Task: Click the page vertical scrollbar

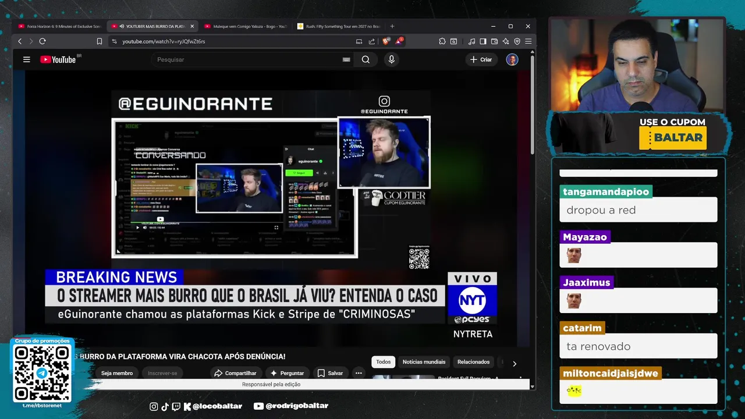Action: tap(532, 105)
